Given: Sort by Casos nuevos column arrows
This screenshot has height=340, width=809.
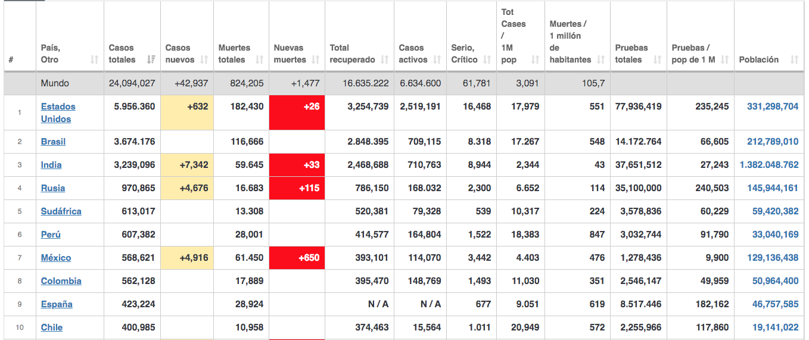Looking at the screenshot, I should click(x=204, y=60).
